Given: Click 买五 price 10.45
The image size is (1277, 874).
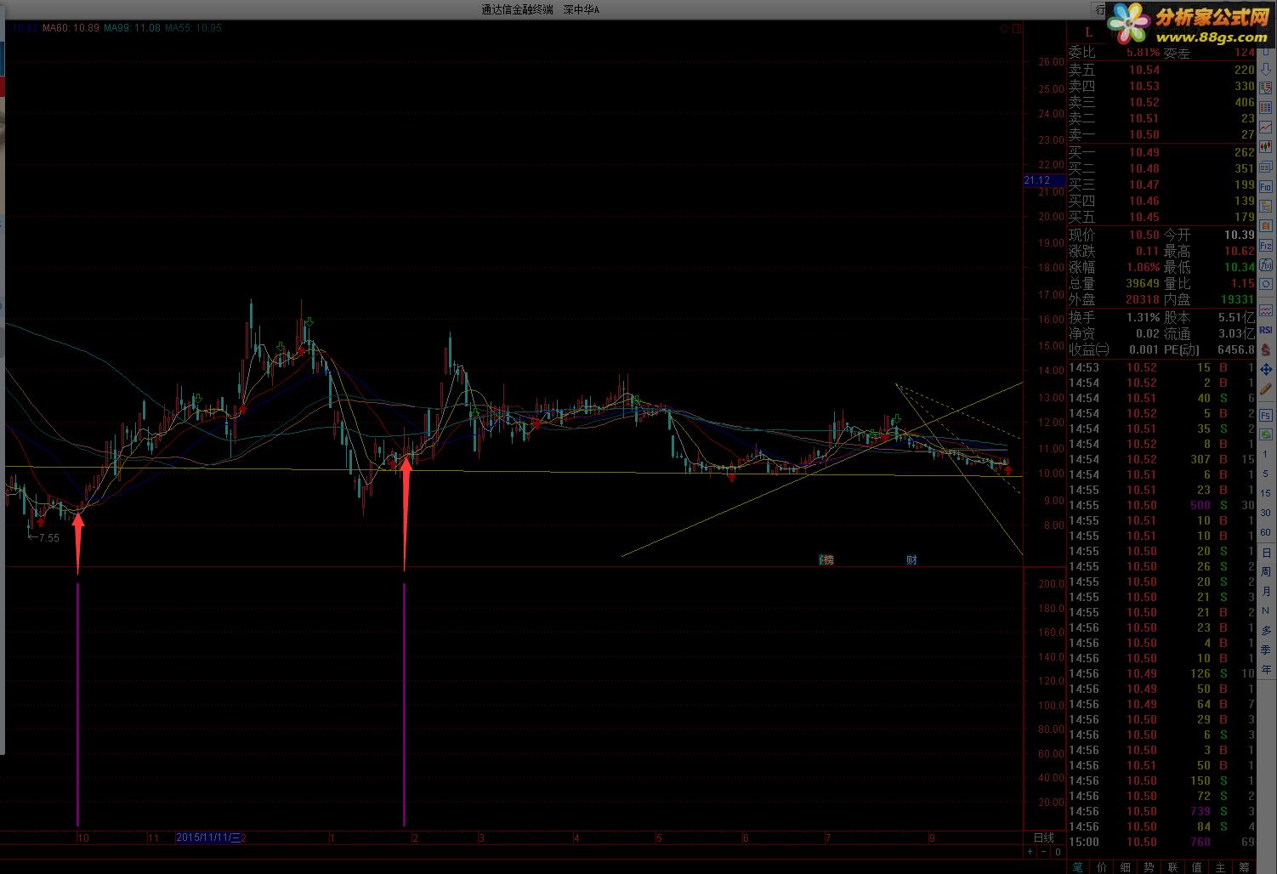Looking at the screenshot, I should coord(1144,217).
